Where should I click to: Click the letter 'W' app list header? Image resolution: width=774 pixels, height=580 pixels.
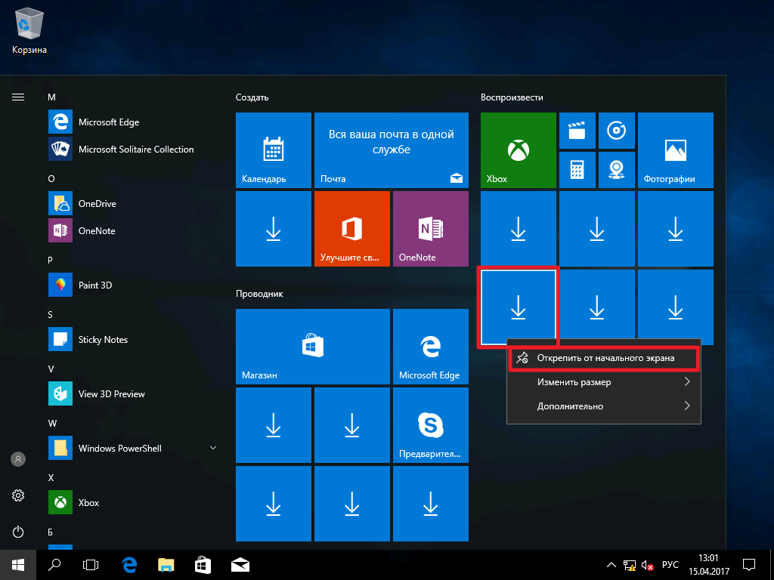click(52, 423)
